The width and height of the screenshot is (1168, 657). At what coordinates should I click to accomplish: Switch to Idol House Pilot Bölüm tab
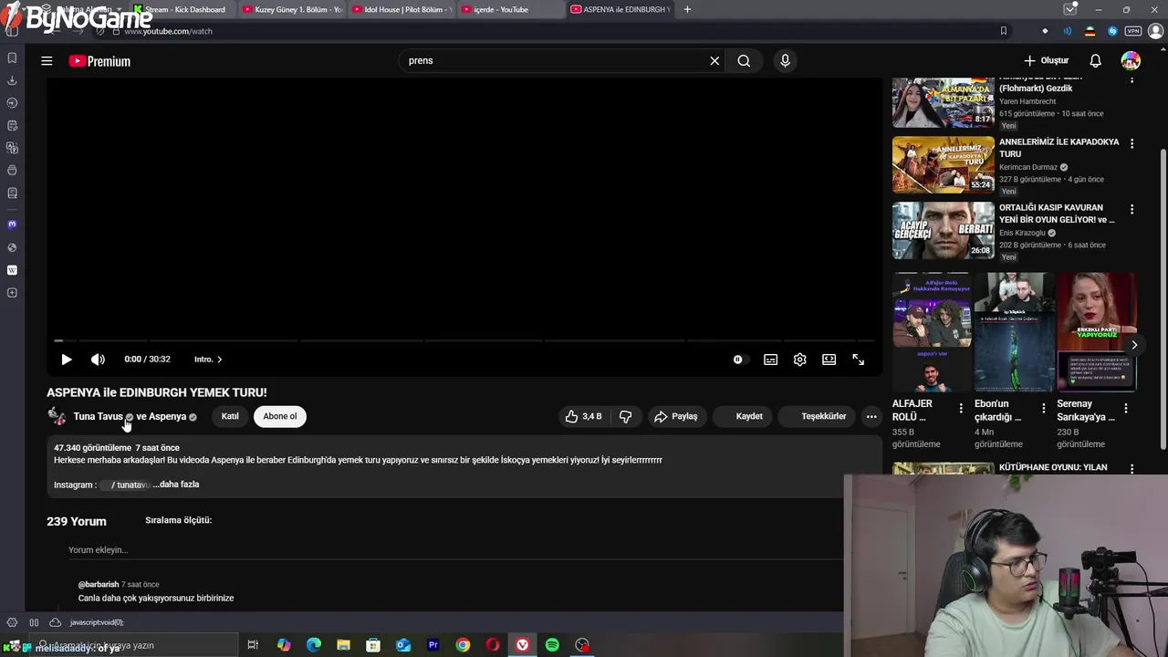(x=401, y=9)
